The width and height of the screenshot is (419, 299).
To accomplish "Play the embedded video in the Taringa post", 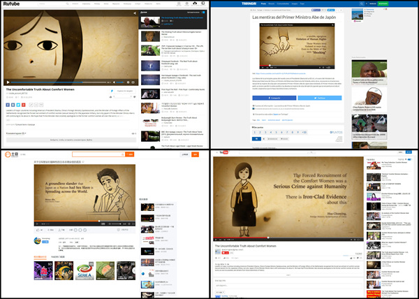I will coord(263,68).
